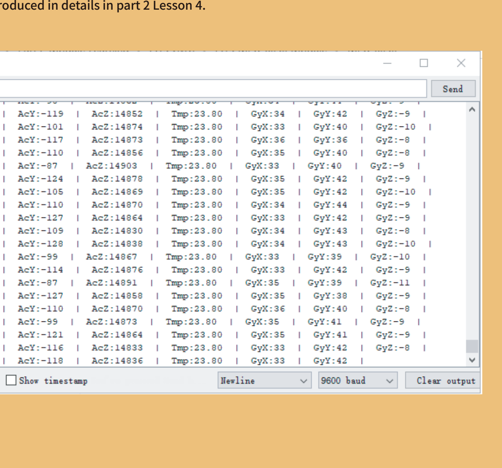The height and width of the screenshot is (468, 502).
Task: Click the value AcZ:14858
Action: pyautogui.click(x=117, y=296)
